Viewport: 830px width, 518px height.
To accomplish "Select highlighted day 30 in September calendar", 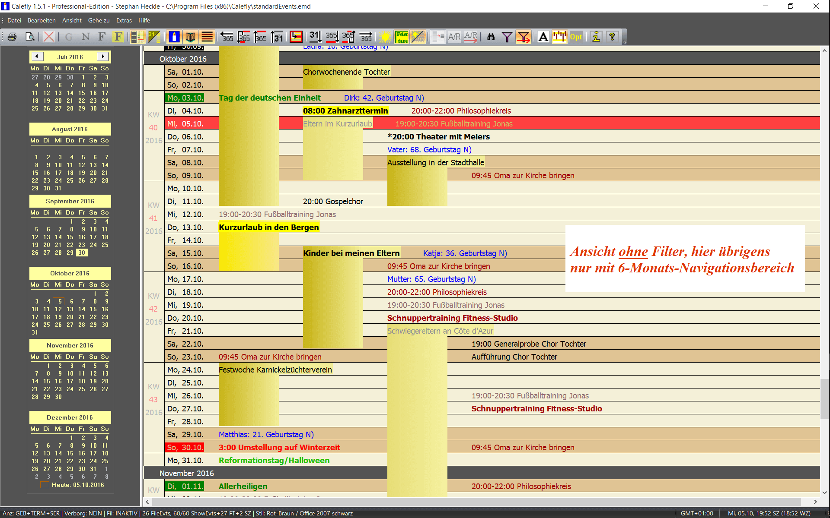I will (82, 253).
